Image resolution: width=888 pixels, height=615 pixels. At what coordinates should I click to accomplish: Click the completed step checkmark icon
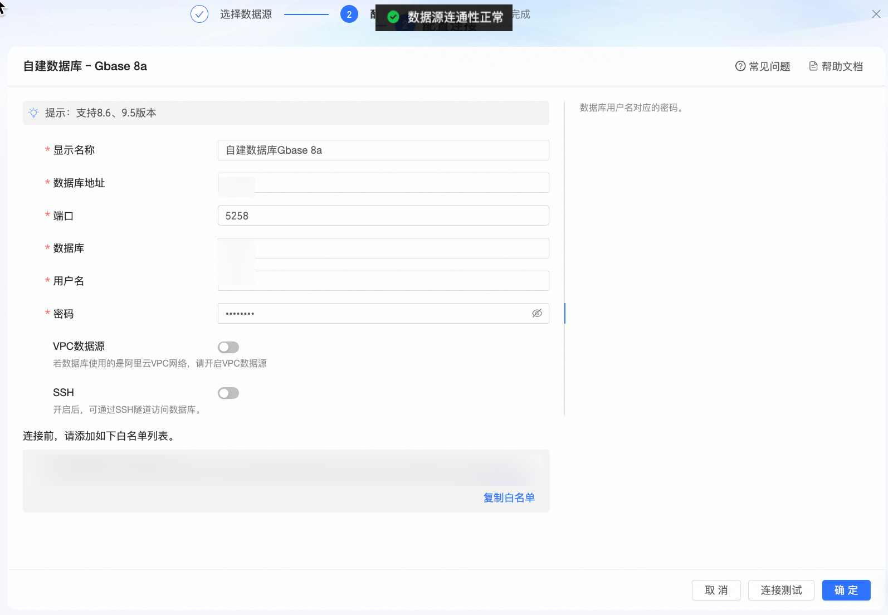click(x=199, y=14)
